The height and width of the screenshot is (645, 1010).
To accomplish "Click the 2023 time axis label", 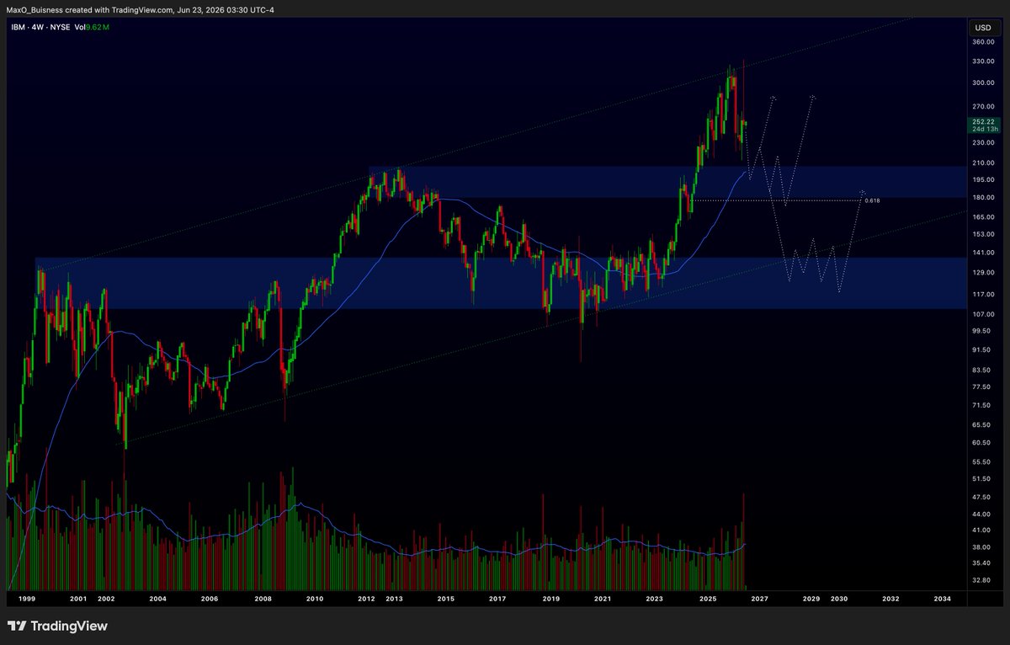I will click(x=655, y=599).
